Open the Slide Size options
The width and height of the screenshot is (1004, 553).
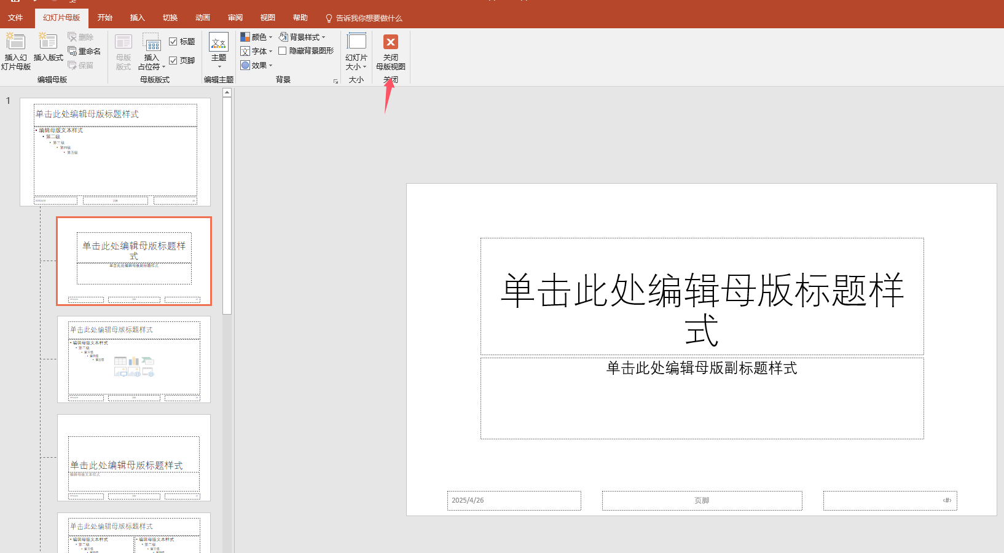tap(356, 51)
